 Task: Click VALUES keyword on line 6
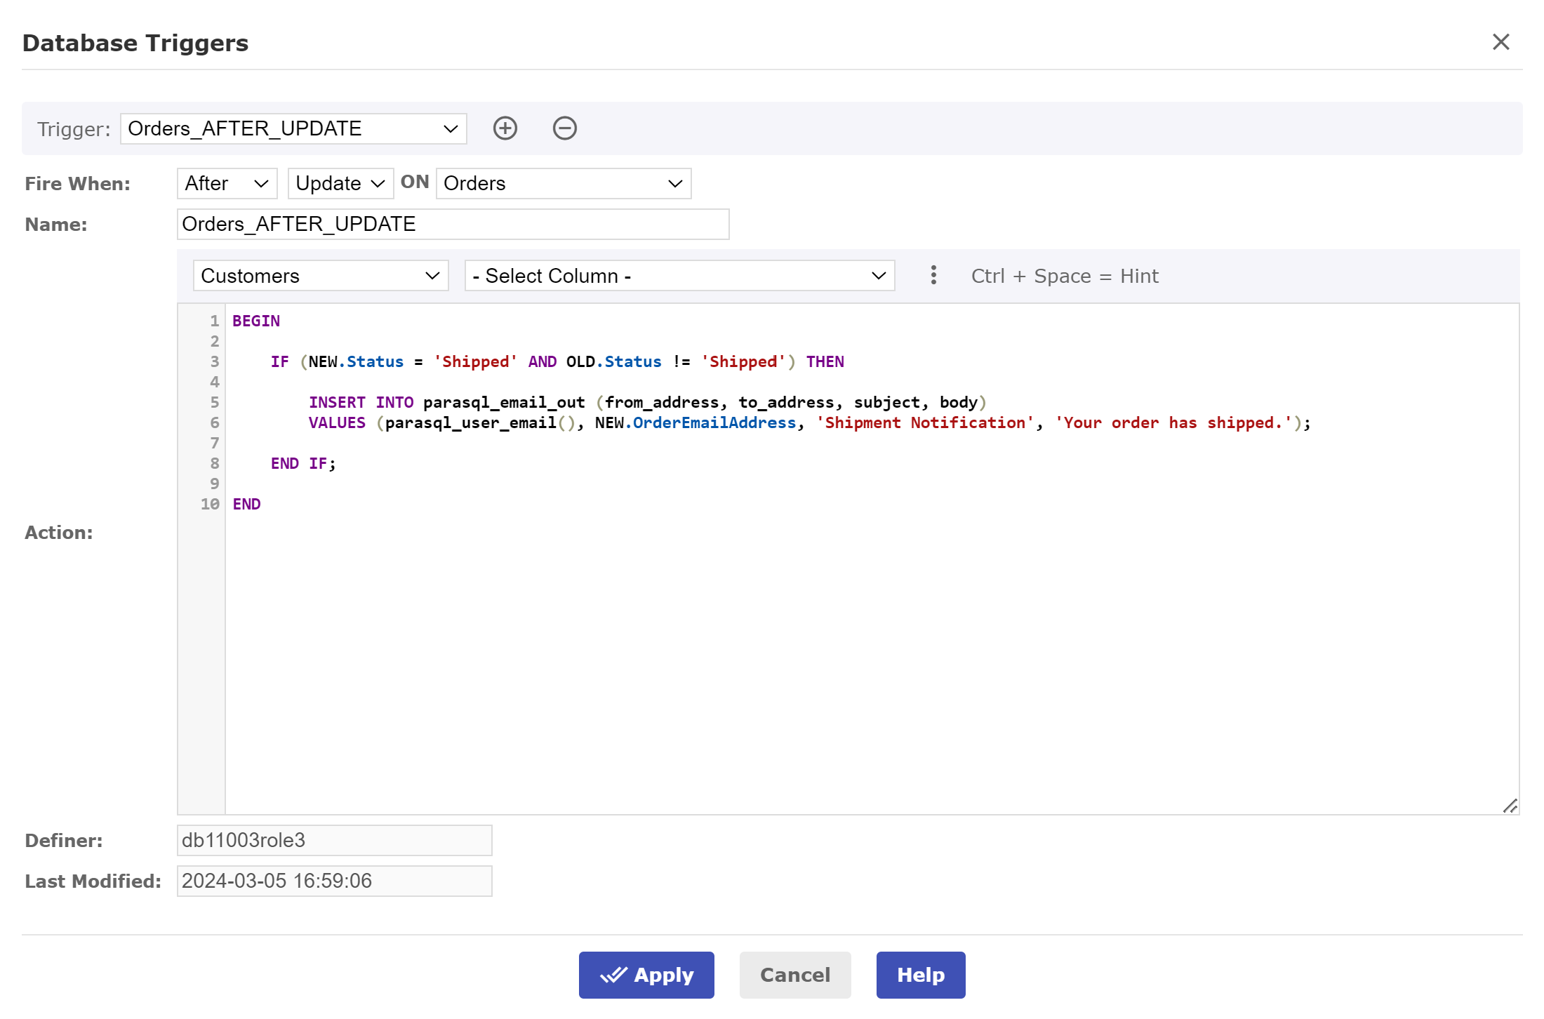[x=337, y=422]
